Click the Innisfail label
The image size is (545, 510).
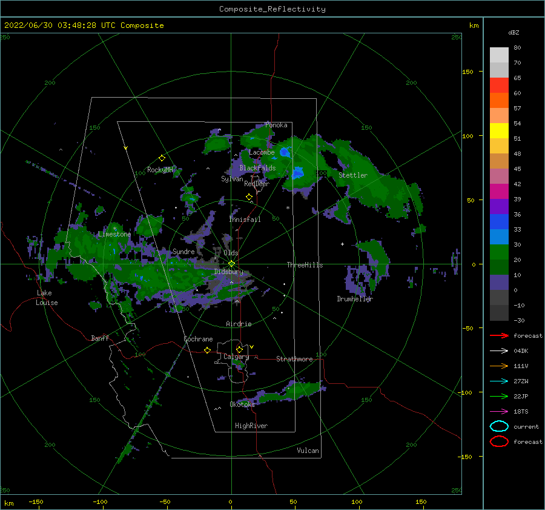pos(245,220)
